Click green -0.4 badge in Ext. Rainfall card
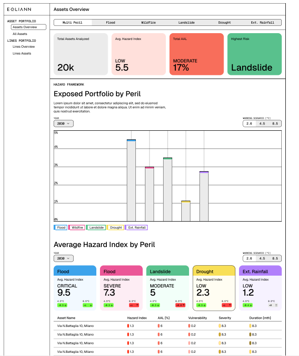The width and height of the screenshot is (299, 356). tap(247, 305)
